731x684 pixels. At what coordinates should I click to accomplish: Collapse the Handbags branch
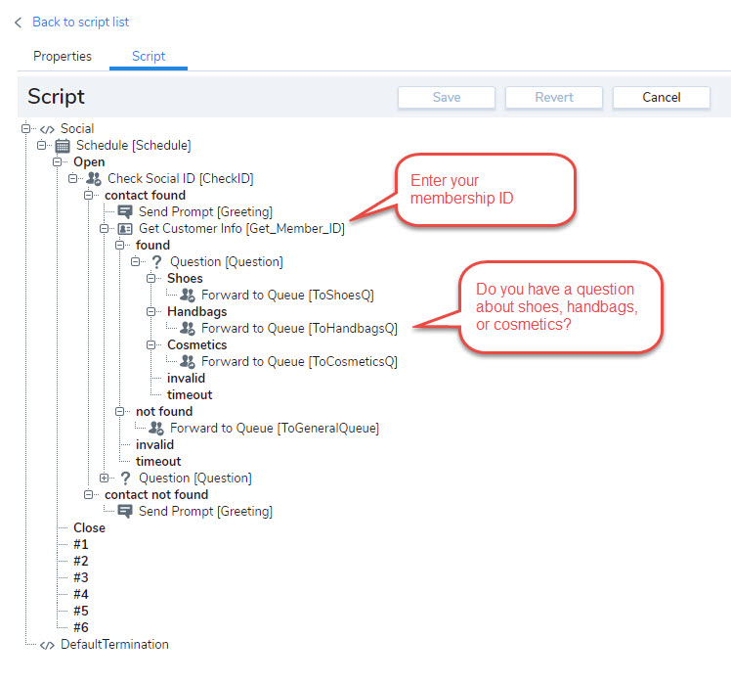tap(151, 311)
